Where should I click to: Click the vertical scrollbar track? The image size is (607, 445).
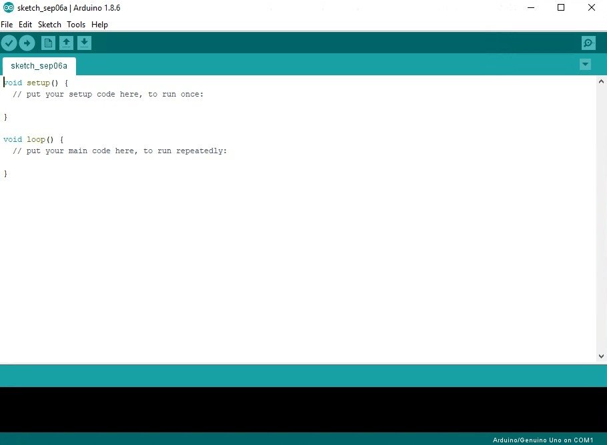602,220
